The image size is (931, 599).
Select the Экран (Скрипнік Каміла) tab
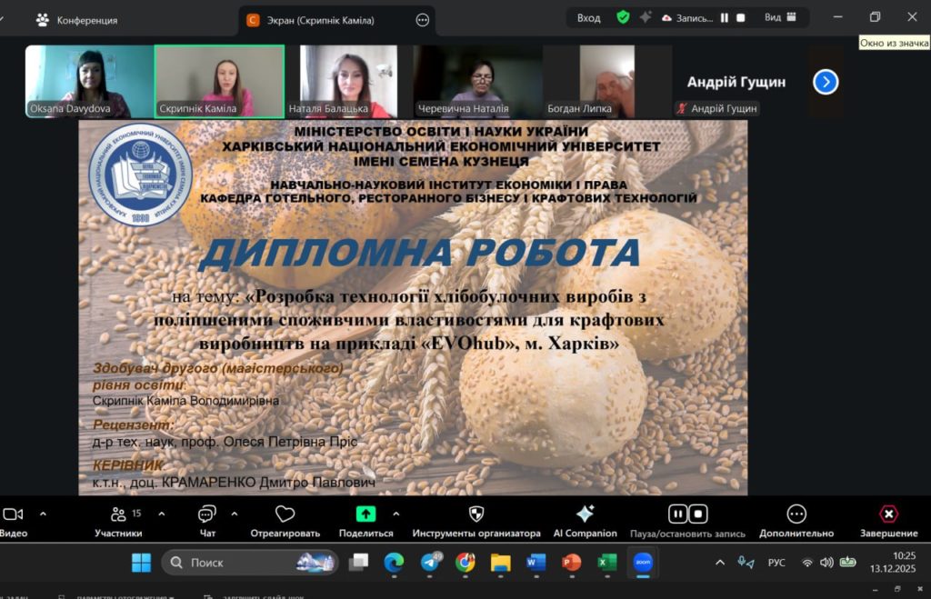[x=323, y=20]
